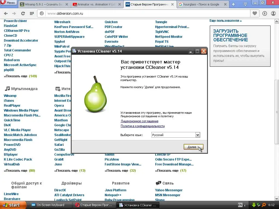Open the Wireshark link
The height and width of the screenshot is (209, 279).
pos(62,22)
